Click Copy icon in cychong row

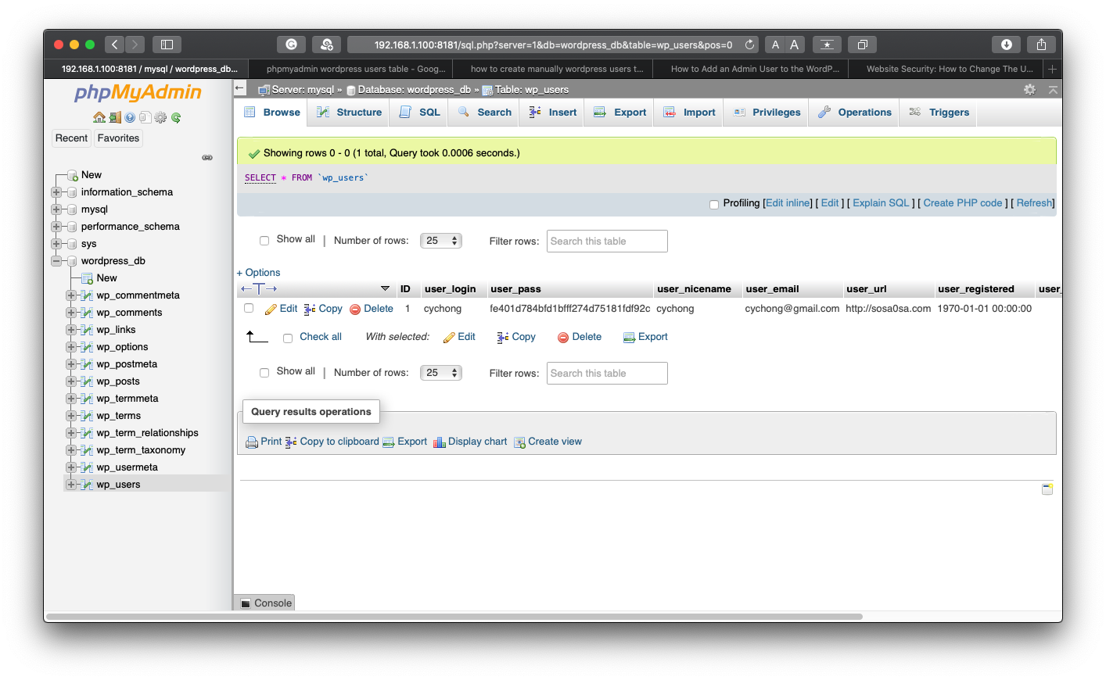(x=310, y=310)
